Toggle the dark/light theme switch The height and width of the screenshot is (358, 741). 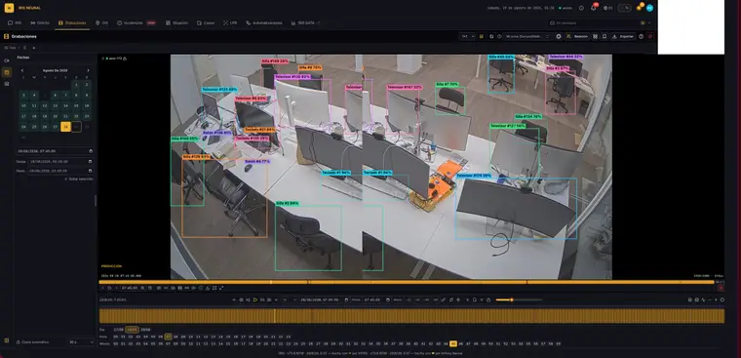[x=624, y=8]
